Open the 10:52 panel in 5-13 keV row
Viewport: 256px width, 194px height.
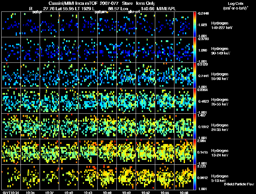tap(146, 177)
